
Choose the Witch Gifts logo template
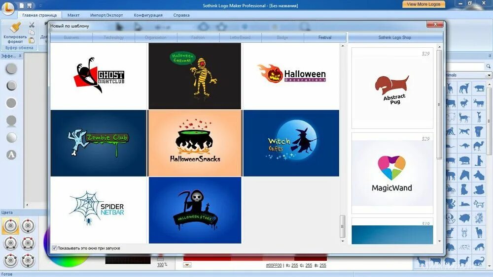291,143
